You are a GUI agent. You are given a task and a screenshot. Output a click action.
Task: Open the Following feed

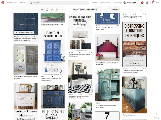(x=117, y=3)
